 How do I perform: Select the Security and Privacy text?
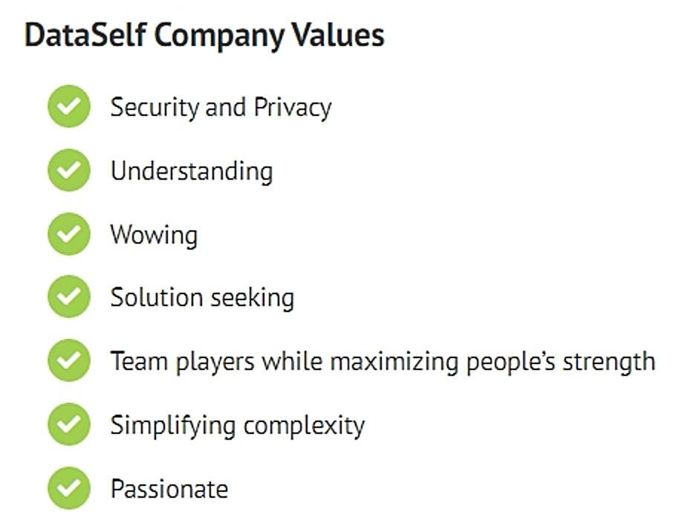tap(221, 108)
